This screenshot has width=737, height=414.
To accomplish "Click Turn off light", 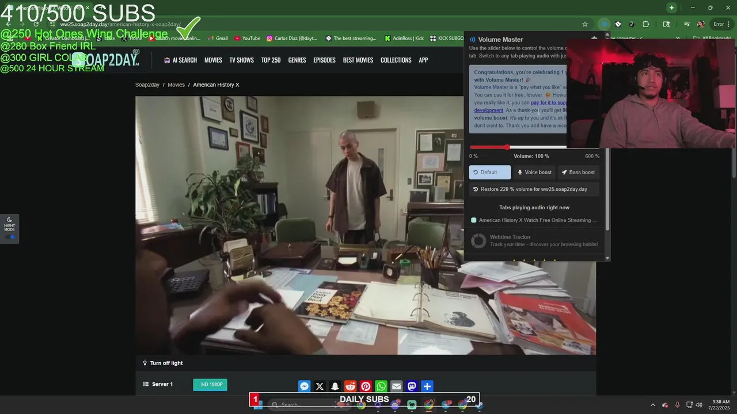I will point(162,363).
